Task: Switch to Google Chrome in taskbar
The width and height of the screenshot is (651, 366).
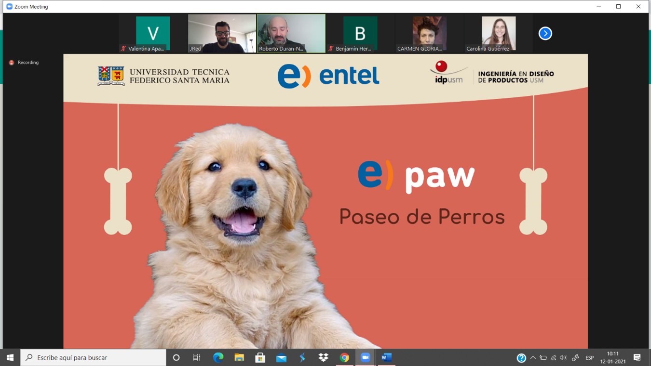Action: tap(344, 357)
